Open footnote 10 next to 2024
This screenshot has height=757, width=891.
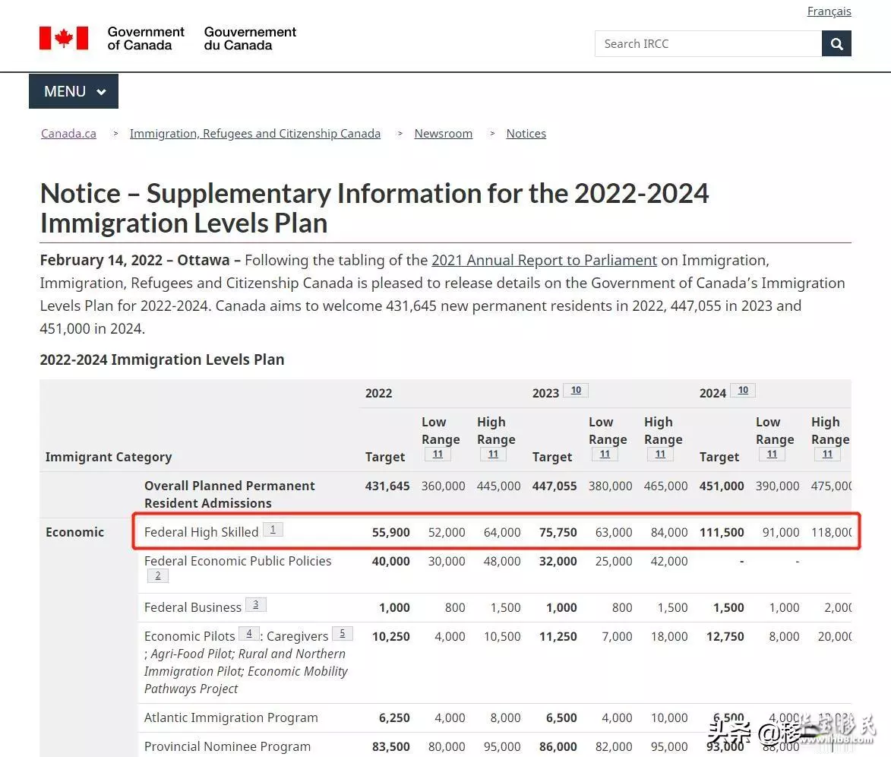click(x=743, y=390)
